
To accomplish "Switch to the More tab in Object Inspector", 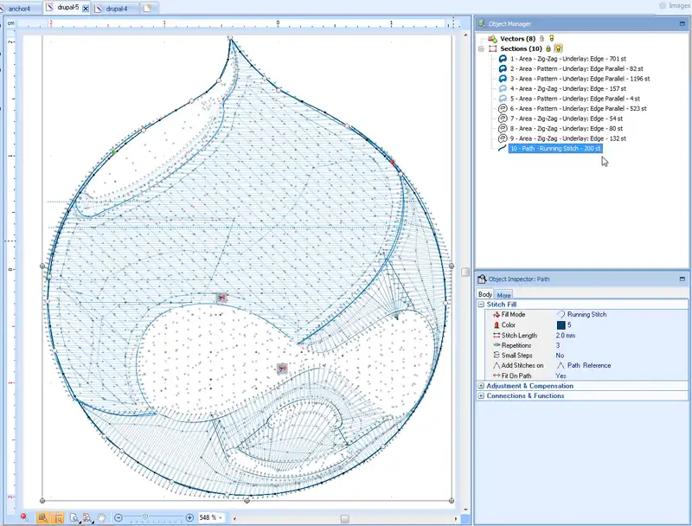I will tap(503, 295).
